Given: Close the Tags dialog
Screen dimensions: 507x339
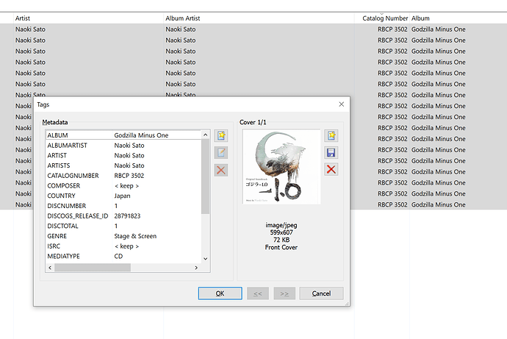Looking at the screenshot, I should tap(342, 104).
